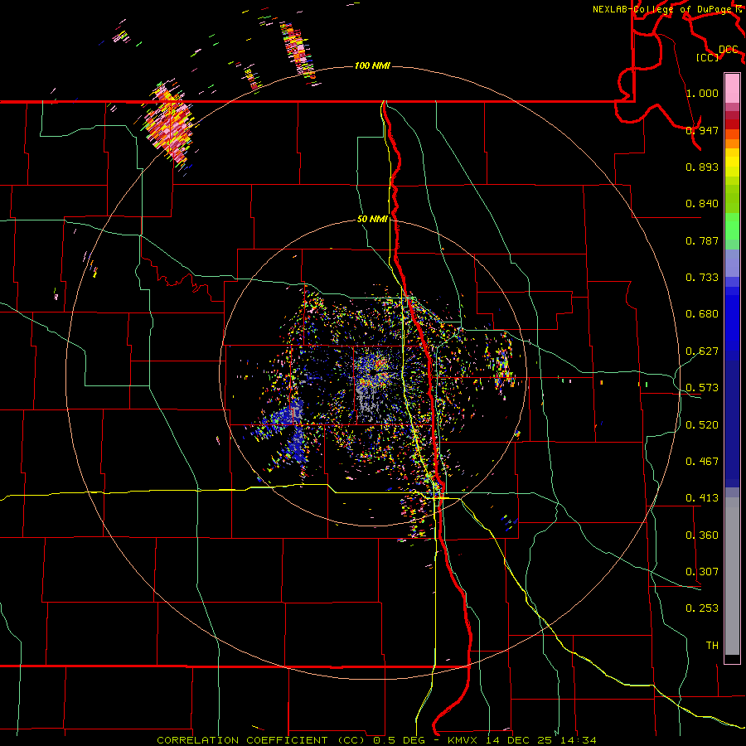Click the 0.947 legend value

702,130
